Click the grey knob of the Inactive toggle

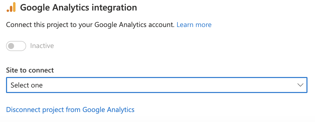point(11,46)
